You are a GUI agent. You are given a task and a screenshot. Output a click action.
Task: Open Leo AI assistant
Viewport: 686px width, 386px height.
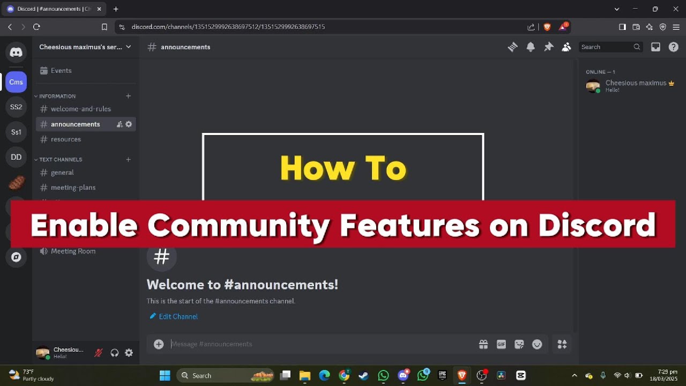coord(650,27)
